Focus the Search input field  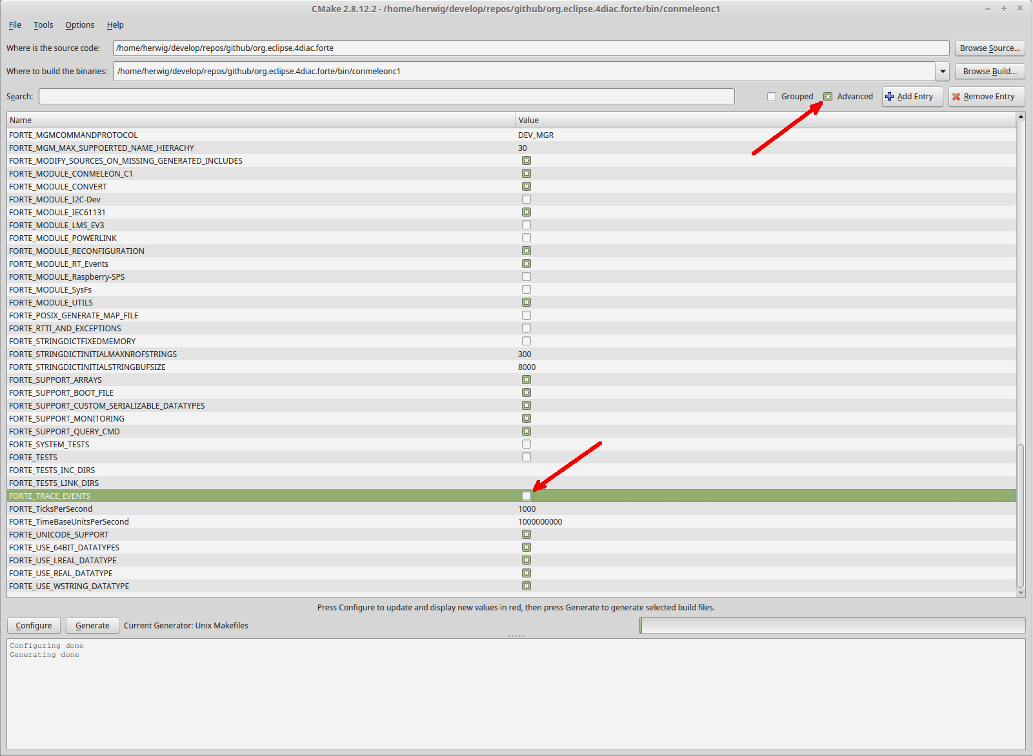coord(386,97)
